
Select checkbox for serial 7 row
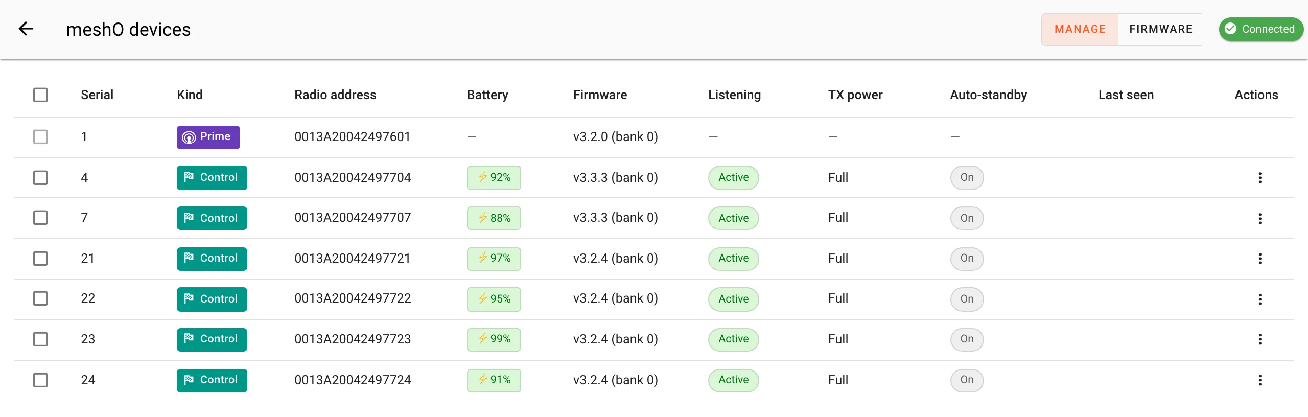coord(40,218)
